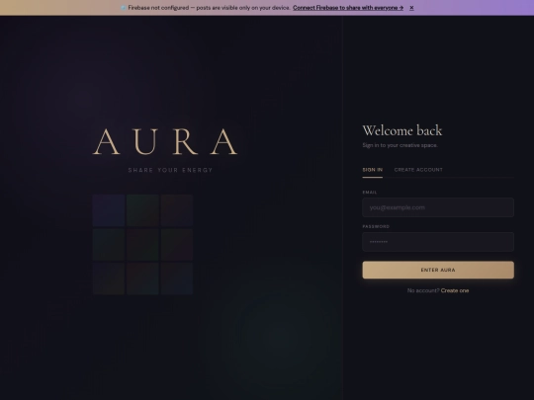The height and width of the screenshot is (400, 534).
Task: Click the 'Sign in to your creative space.' text
Action: [x=400, y=145]
